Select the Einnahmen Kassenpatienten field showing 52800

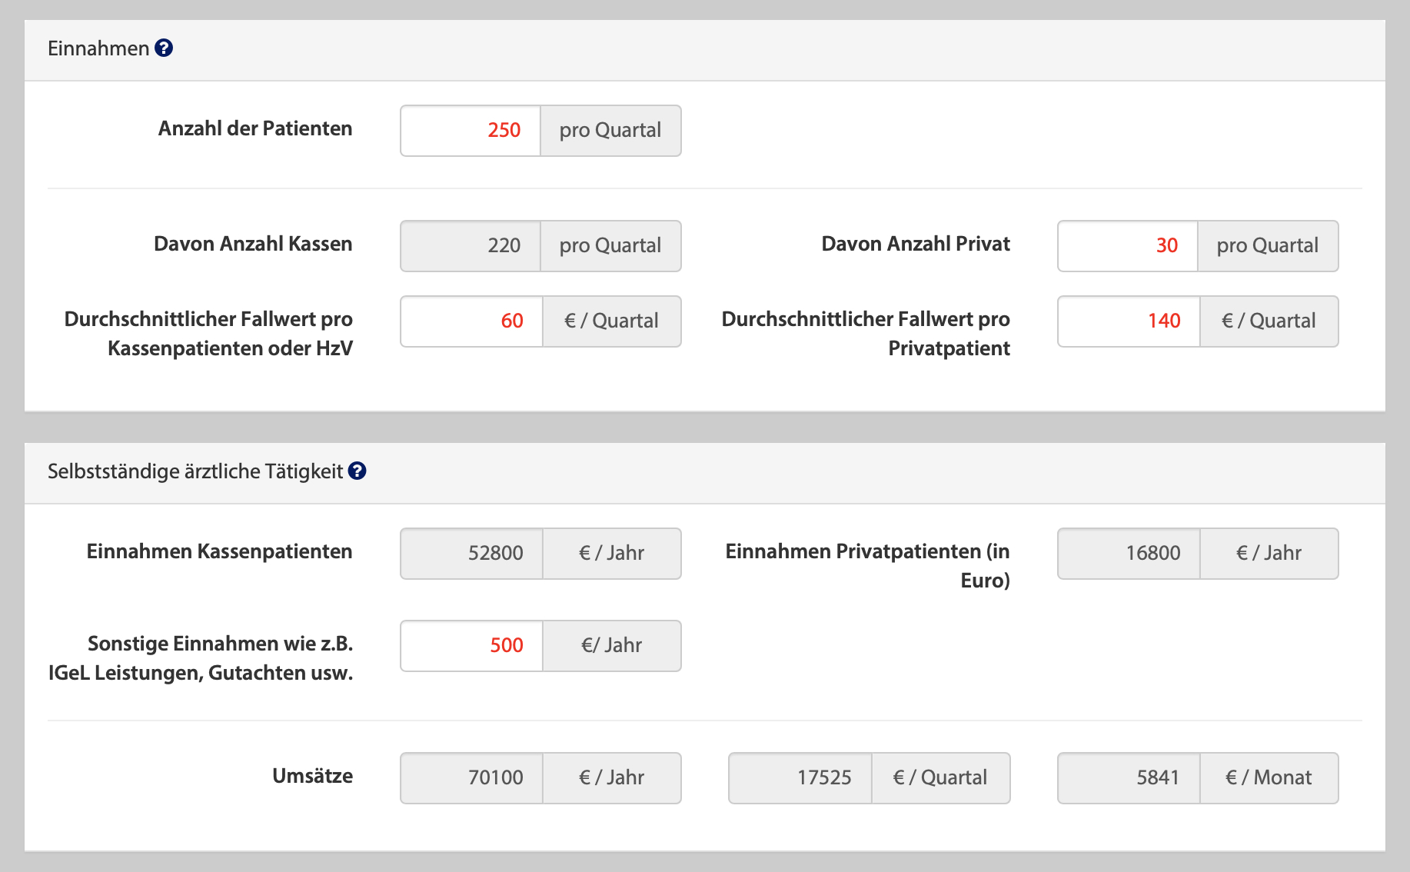(471, 553)
